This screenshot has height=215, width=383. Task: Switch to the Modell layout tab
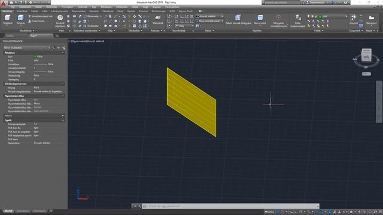coord(8,211)
